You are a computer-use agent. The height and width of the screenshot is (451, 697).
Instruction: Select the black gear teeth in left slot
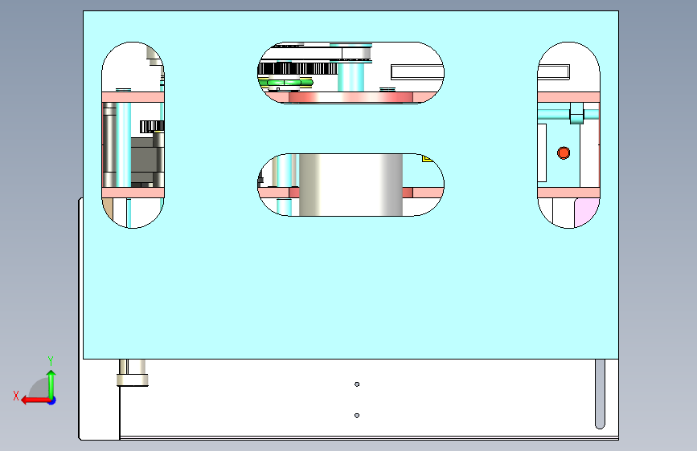tap(152, 127)
